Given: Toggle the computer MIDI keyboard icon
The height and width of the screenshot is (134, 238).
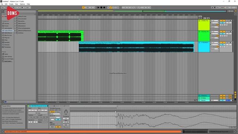Looking at the screenshot, I should coord(215,7).
